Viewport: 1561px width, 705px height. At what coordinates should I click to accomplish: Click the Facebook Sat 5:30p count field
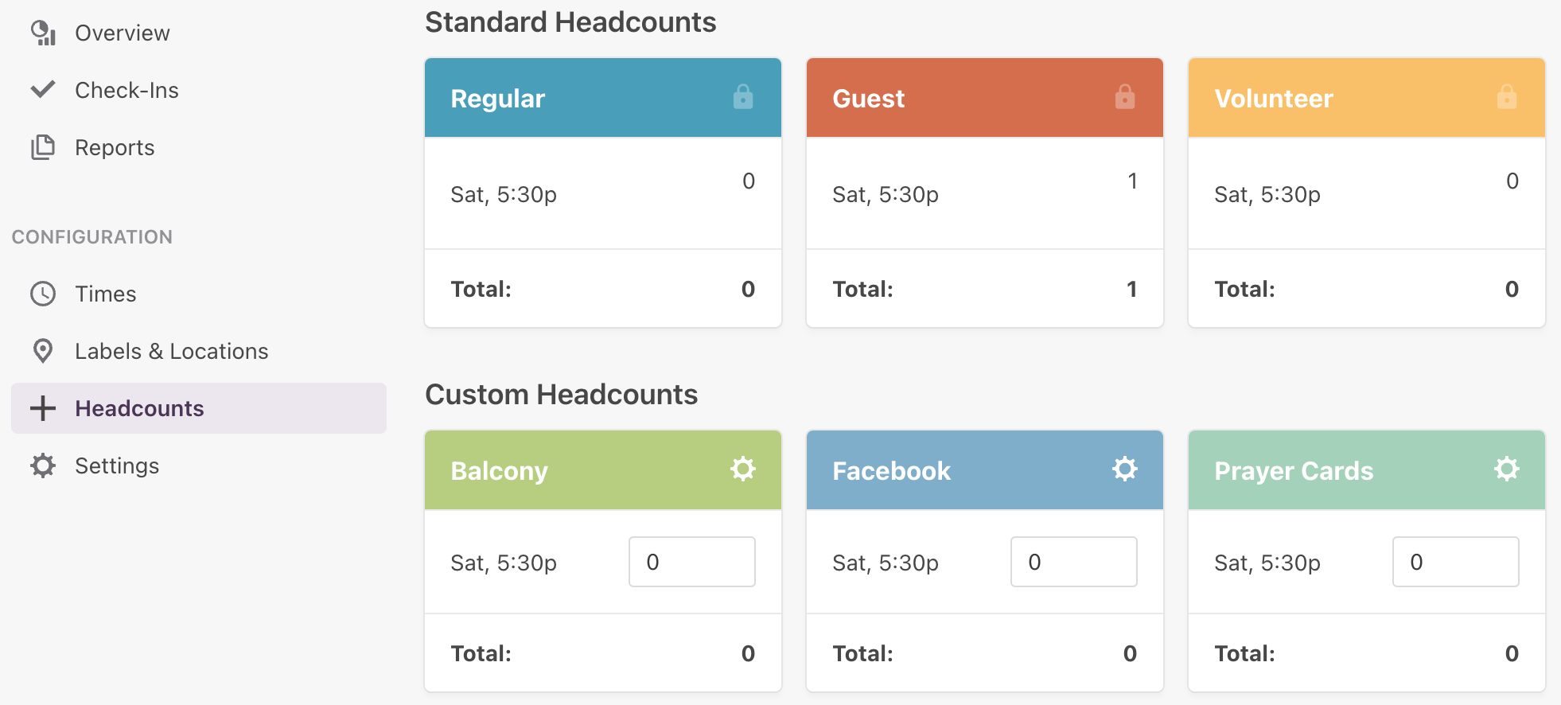(1074, 562)
